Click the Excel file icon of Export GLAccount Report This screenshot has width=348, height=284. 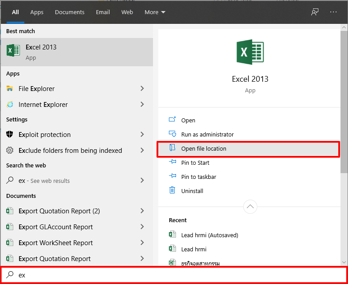[x=10, y=227]
